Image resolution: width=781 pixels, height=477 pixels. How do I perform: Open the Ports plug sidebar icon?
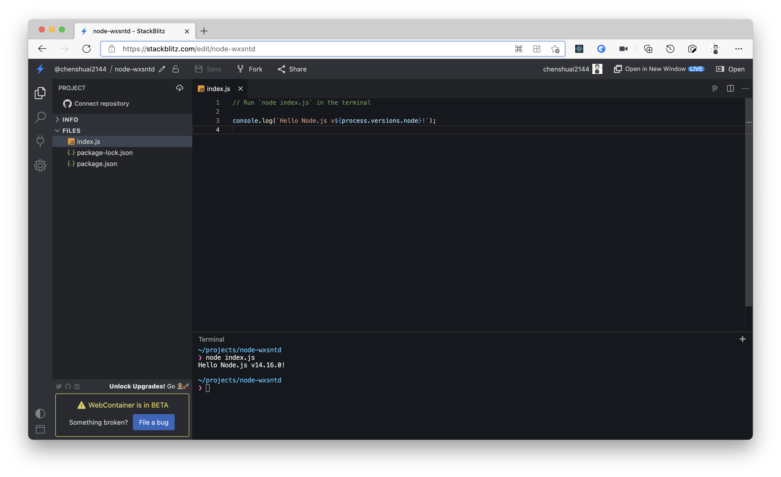[40, 141]
